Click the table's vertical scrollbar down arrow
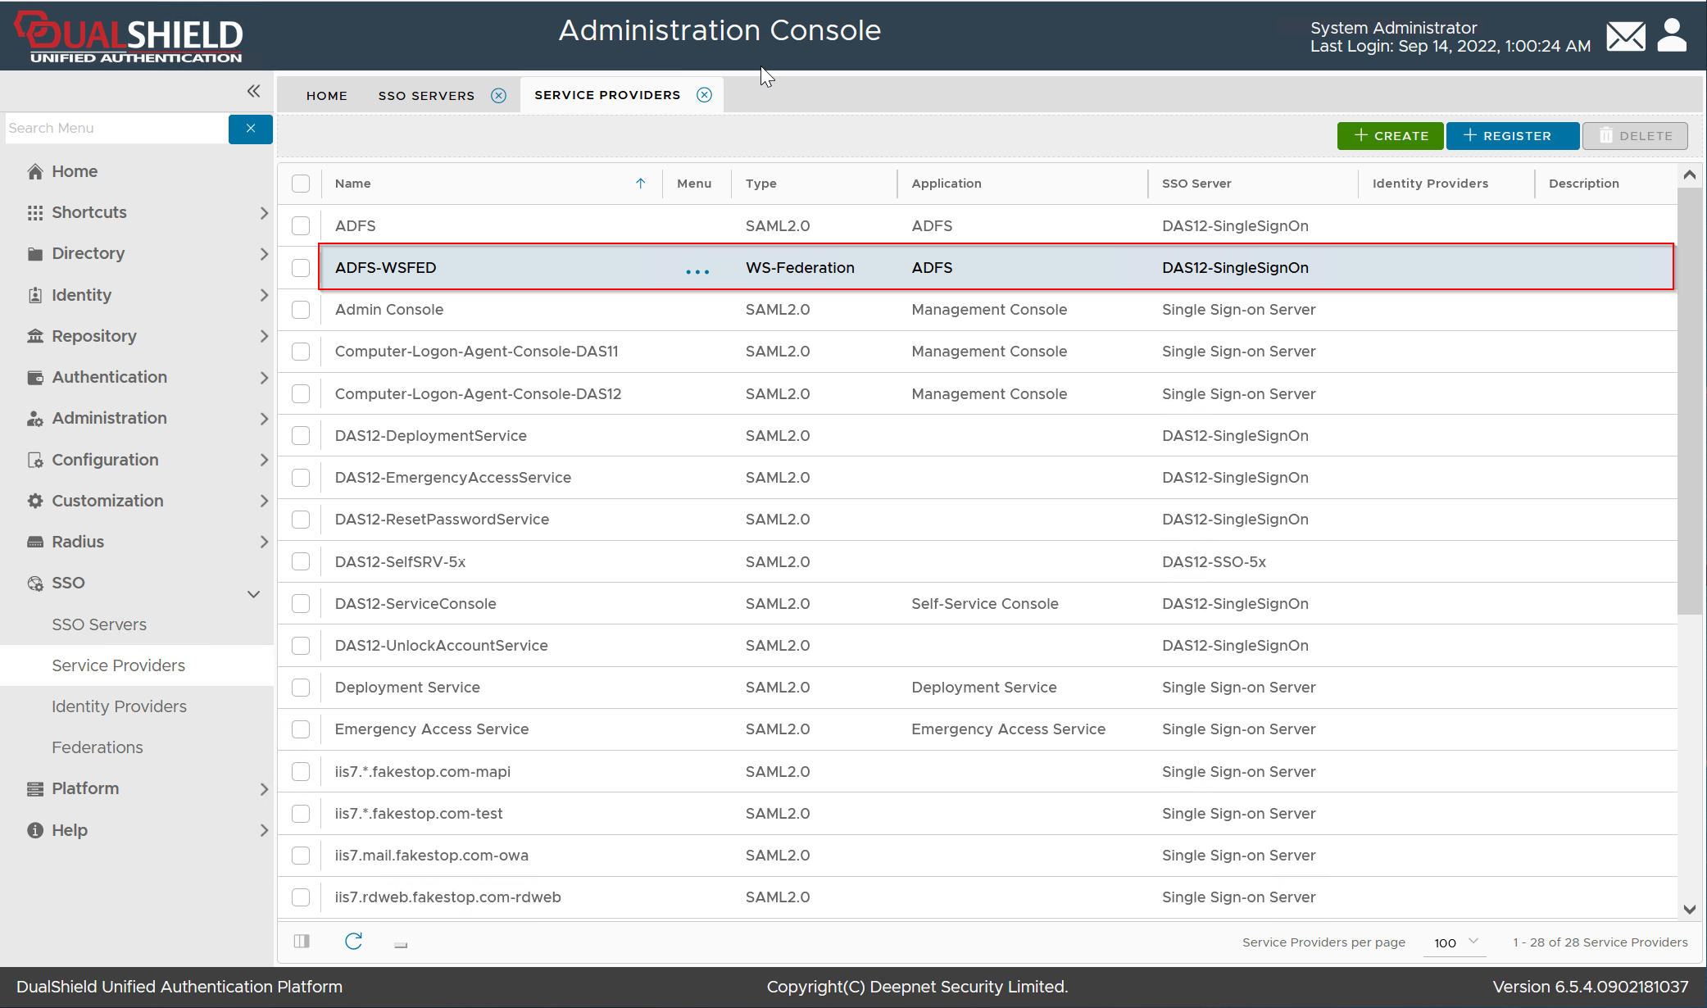This screenshot has height=1008, width=1707. coord(1689,909)
